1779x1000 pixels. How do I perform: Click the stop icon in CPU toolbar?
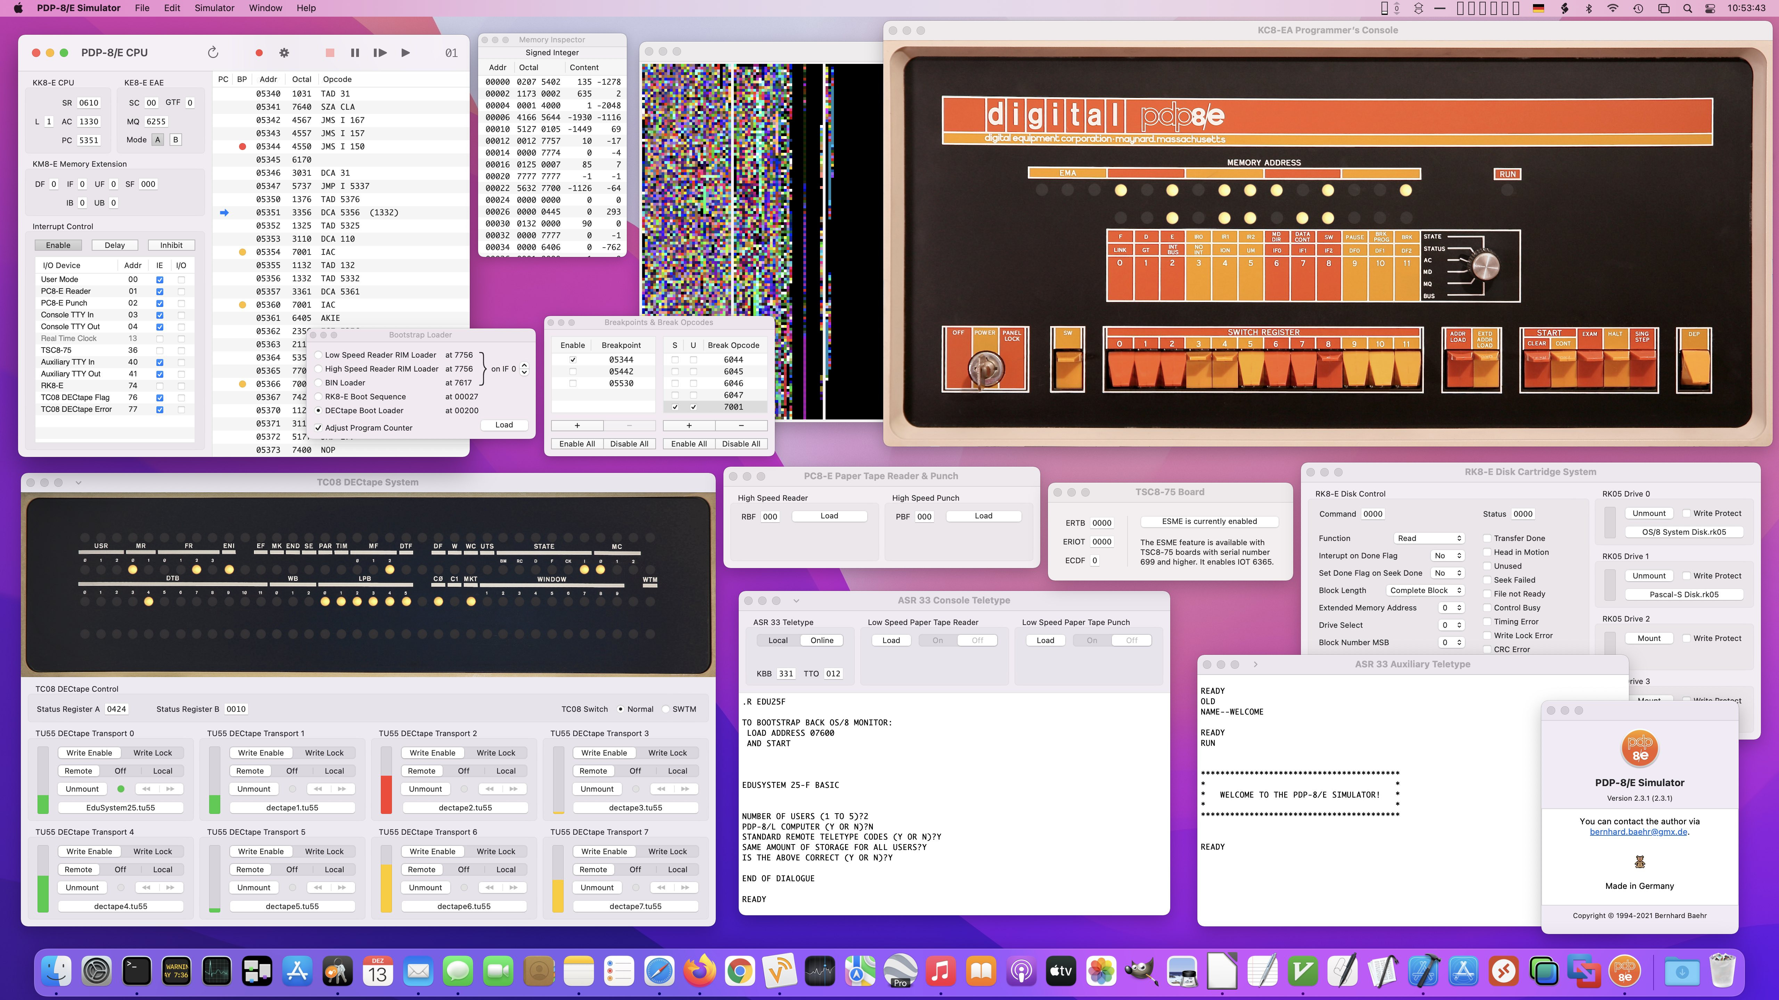330,52
